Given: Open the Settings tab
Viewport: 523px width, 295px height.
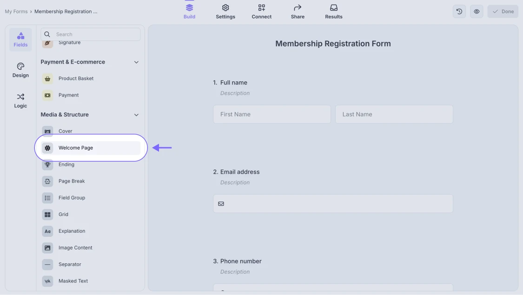Looking at the screenshot, I should pyautogui.click(x=225, y=12).
